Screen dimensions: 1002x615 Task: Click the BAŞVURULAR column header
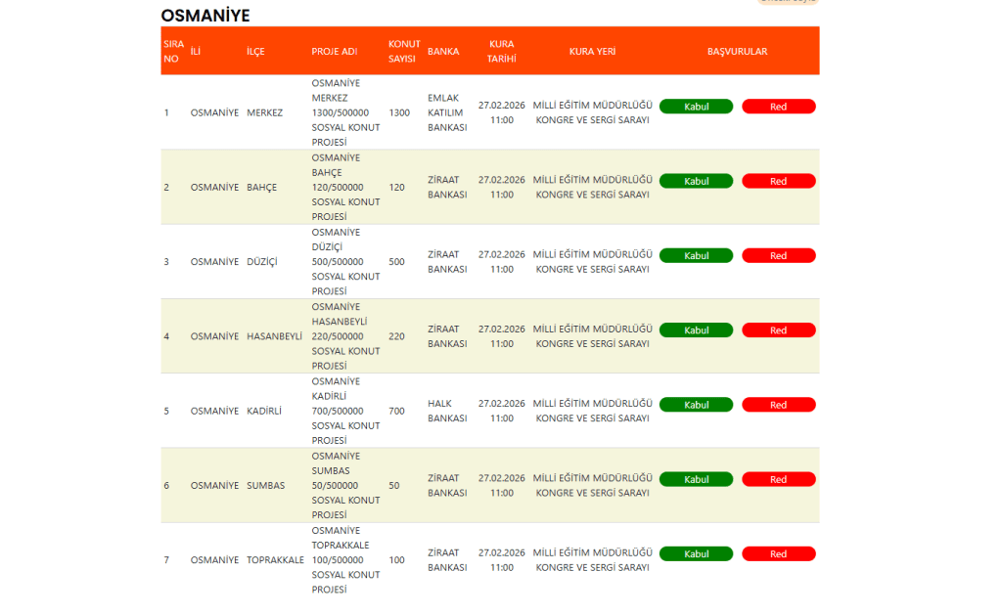click(x=737, y=52)
